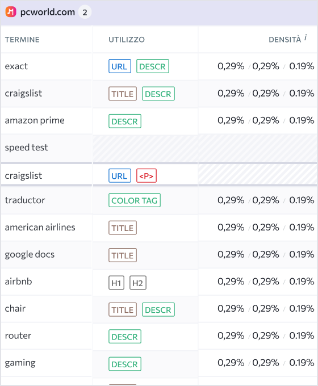Select the H2 tag in airbnb row
Screen dimensions: 318x386
click(138, 283)
